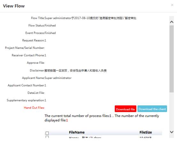Image resolution: width=177 pixels, height=141 pixels.
Task: Click the scrollbar up arrow
Action: pyautogui.click(x=172, y=22)
